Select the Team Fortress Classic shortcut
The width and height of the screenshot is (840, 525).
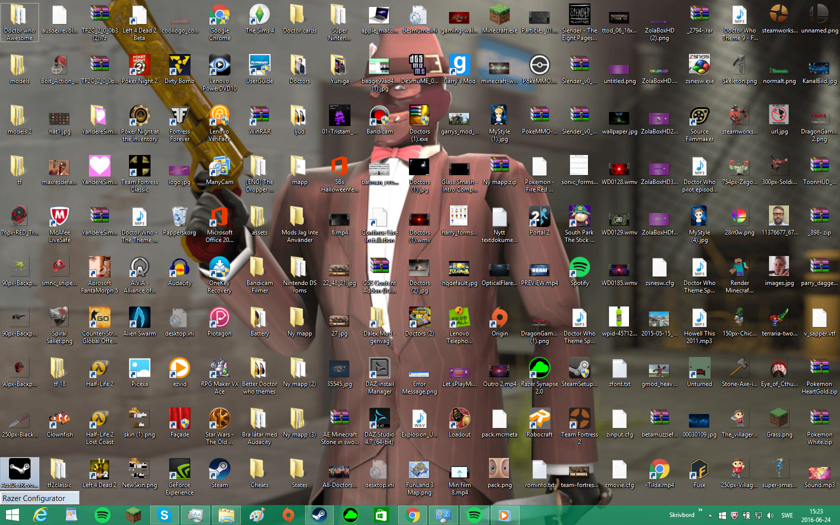(x=139, y=174)
